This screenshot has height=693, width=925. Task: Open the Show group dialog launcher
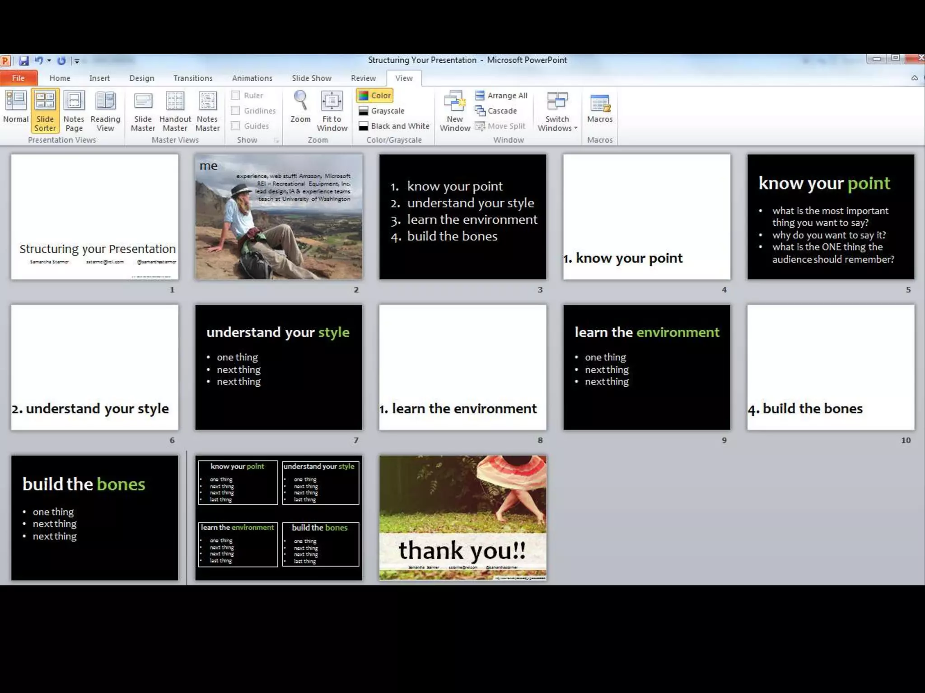click(276, 140)
